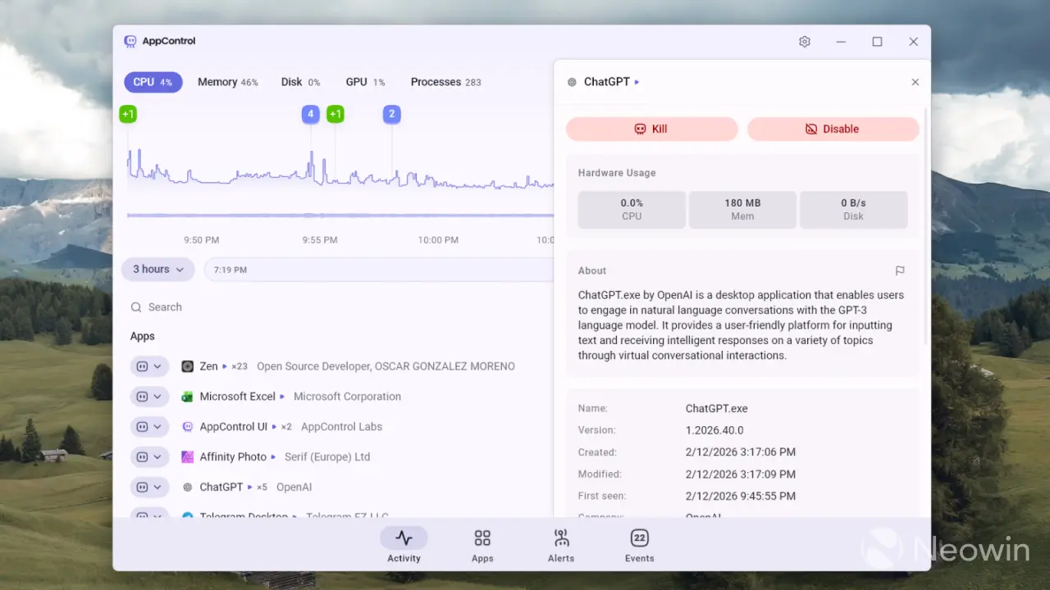
Task: Toggle the Affinity Photo control switch
Action: [x=143, y=456]
